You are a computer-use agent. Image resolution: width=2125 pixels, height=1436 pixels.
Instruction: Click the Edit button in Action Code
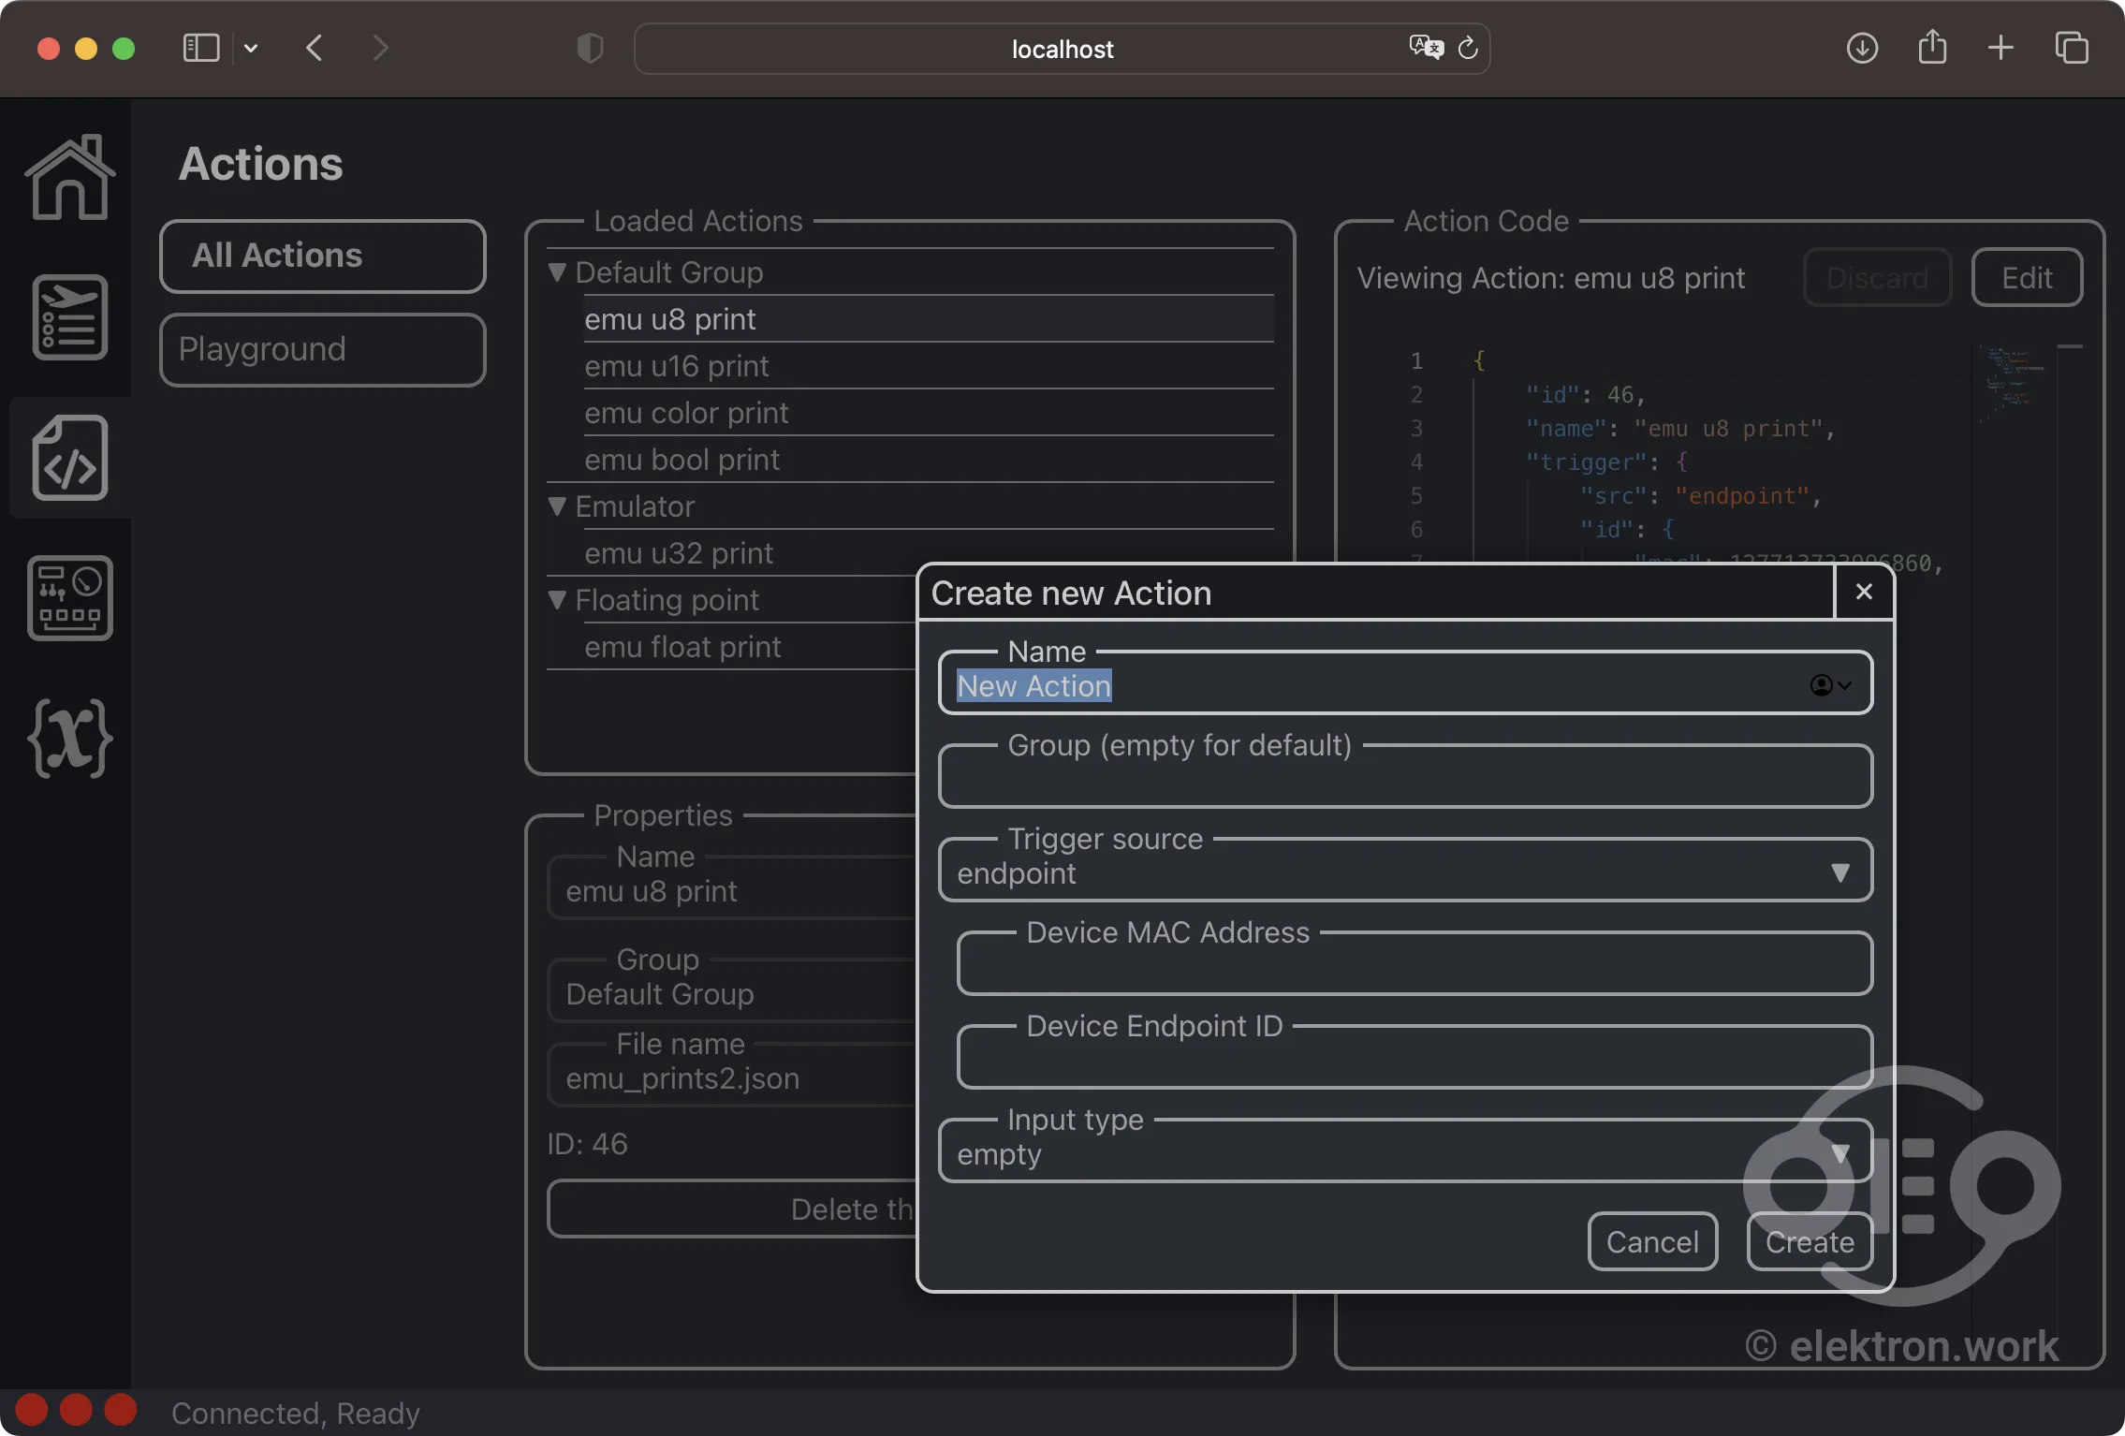click(2027, 277)
